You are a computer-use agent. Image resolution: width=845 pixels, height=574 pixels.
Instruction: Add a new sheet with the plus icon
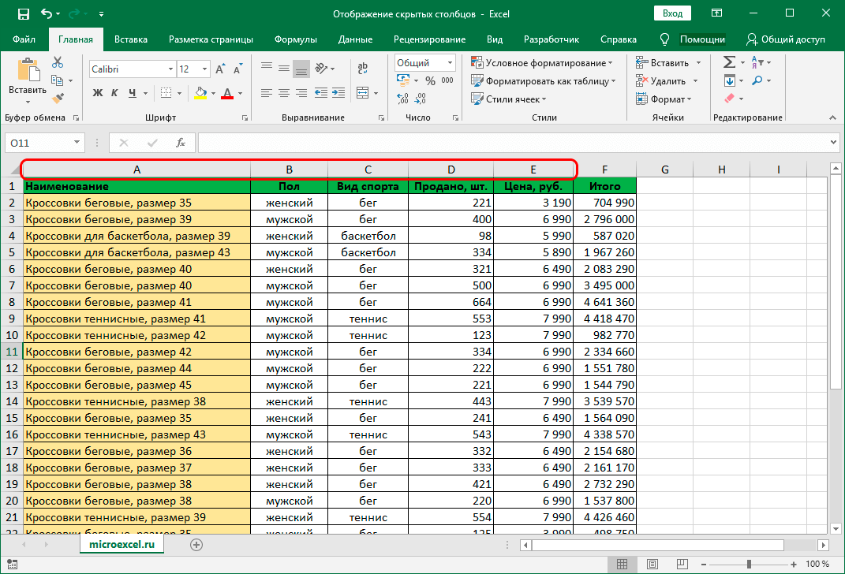196,544
